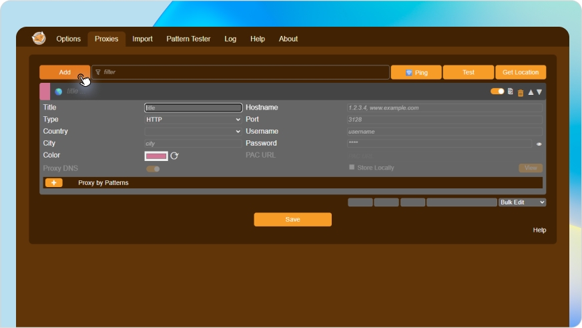The height and width of the screenshot is (328, 582).
Task: Delete the proxy using the trash icon
Action: (521, 92)
